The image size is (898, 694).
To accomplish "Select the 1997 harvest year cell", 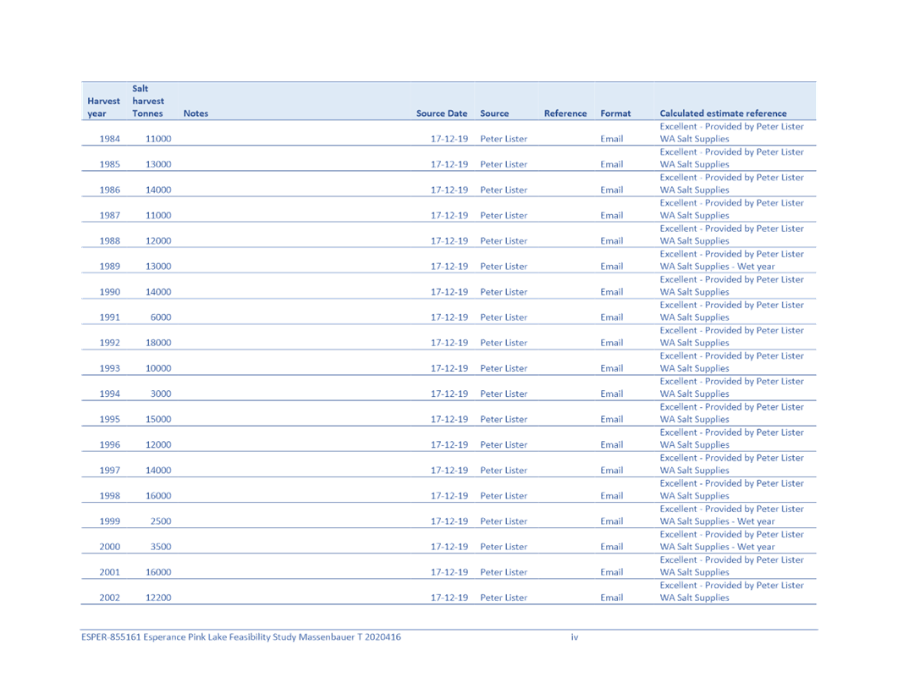I will [x=109, y=471].
